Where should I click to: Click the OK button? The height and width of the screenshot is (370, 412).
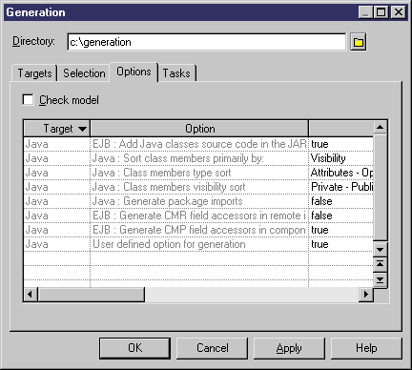(x=134, y=348)
